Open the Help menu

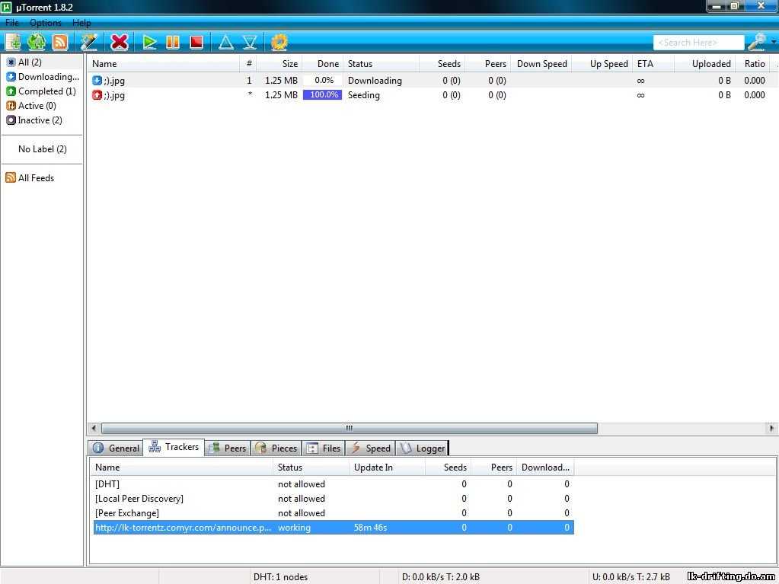81,23
